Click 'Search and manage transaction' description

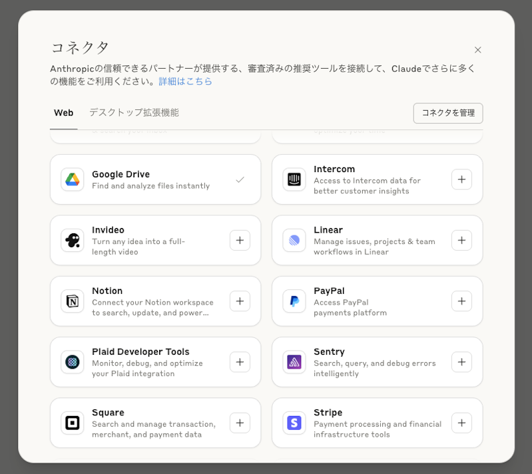pyautogui.click(x=154, y=429)
